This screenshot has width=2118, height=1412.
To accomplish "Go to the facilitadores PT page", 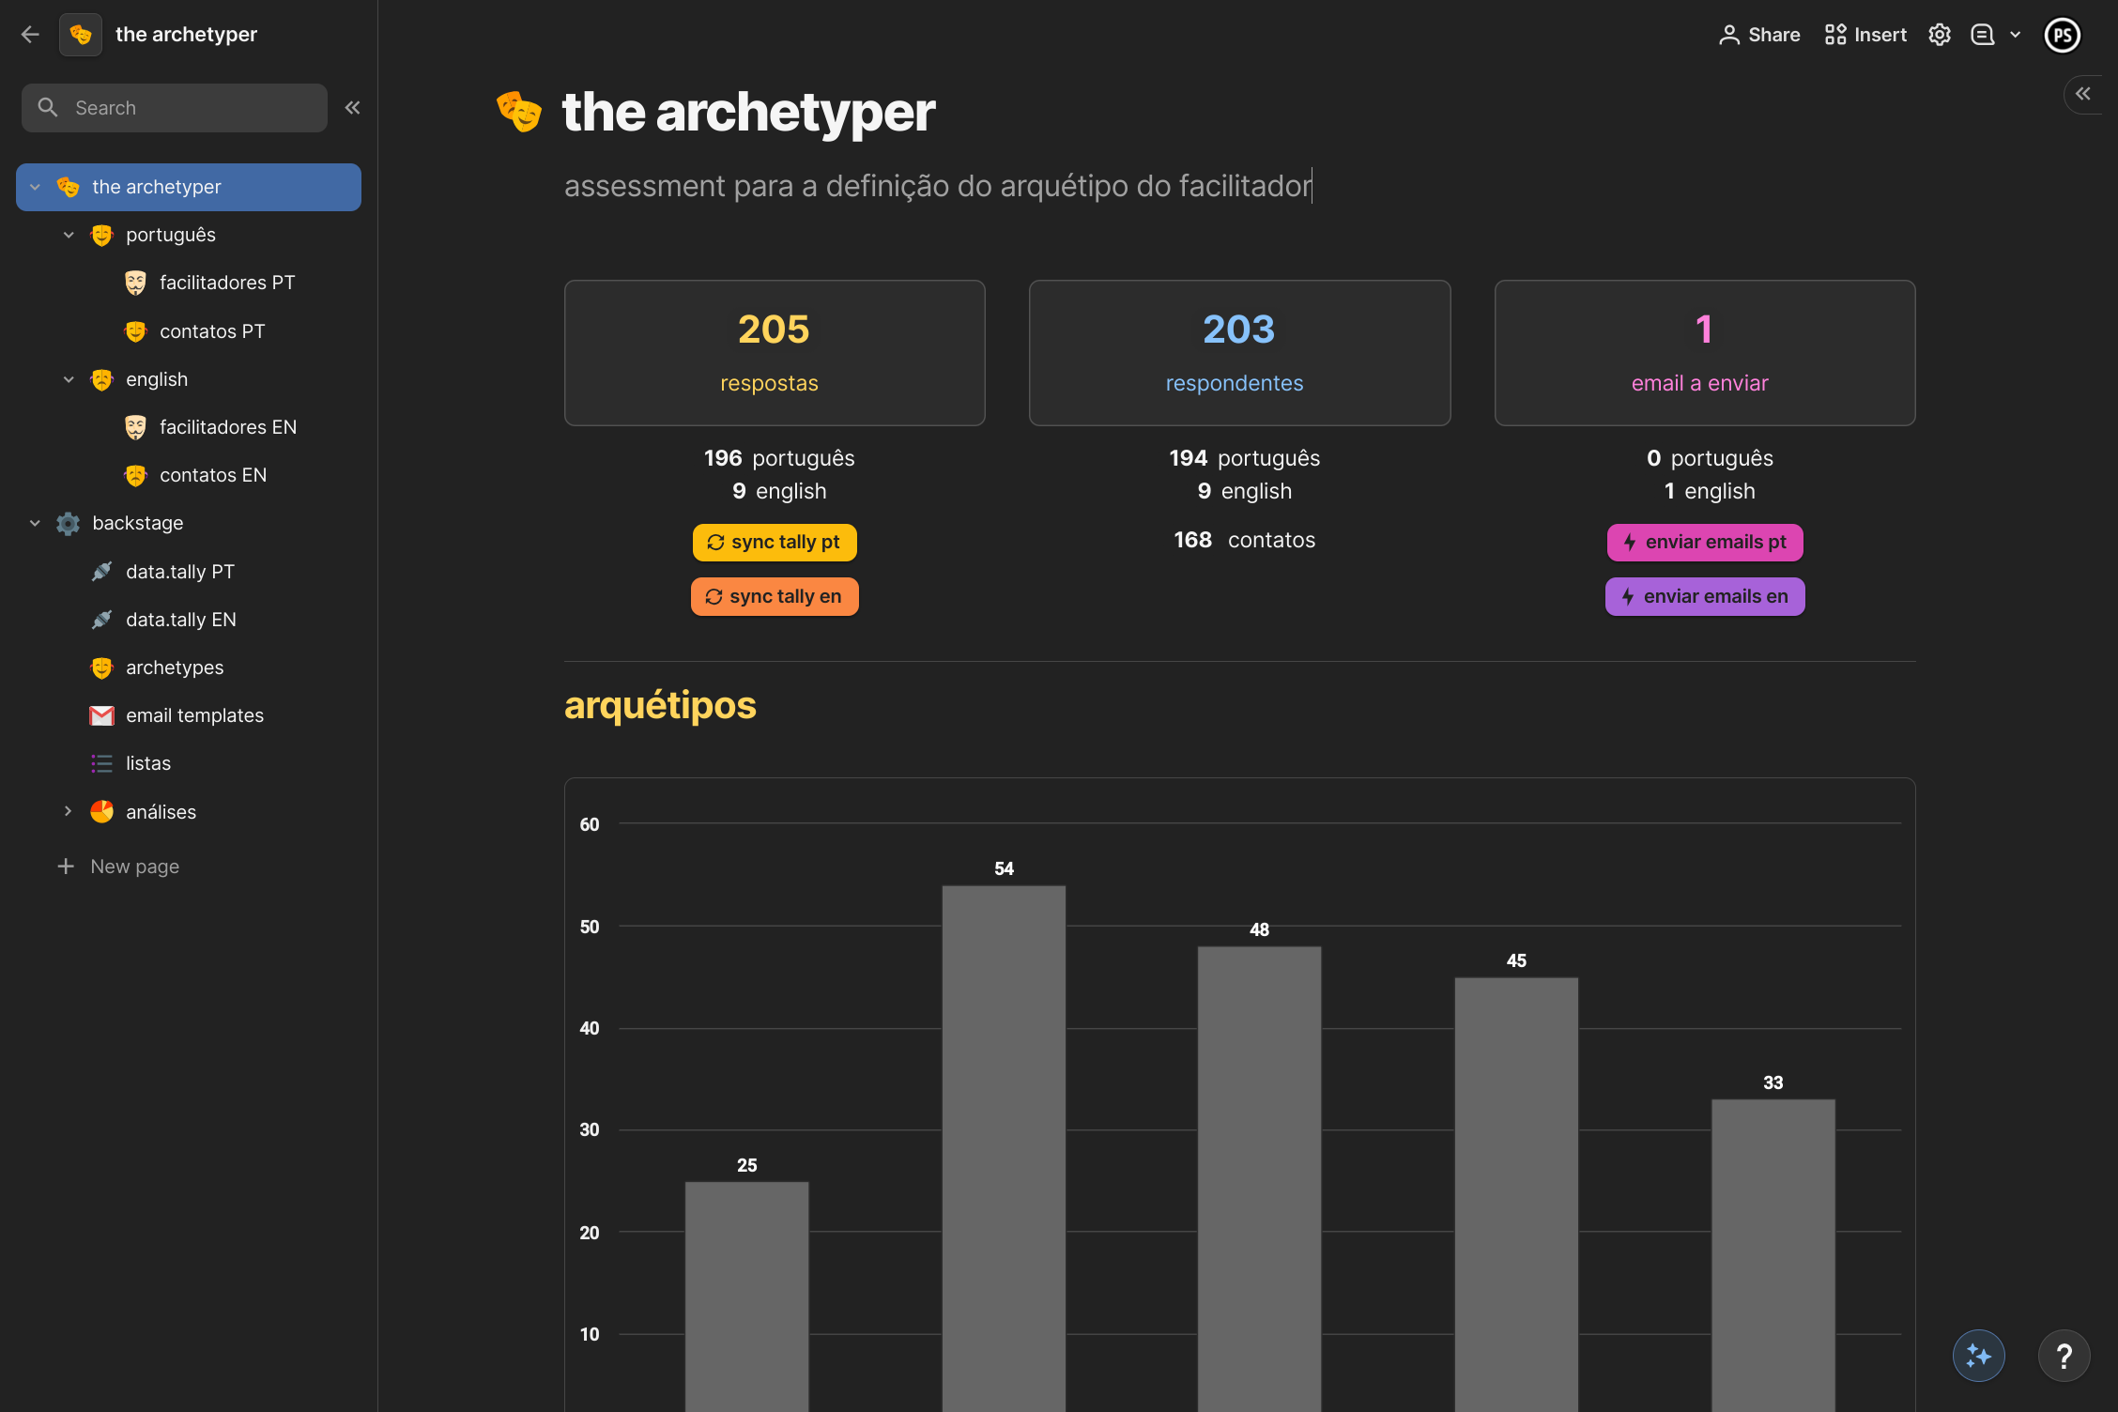I will pyautogui.click(x=226, y=283).
